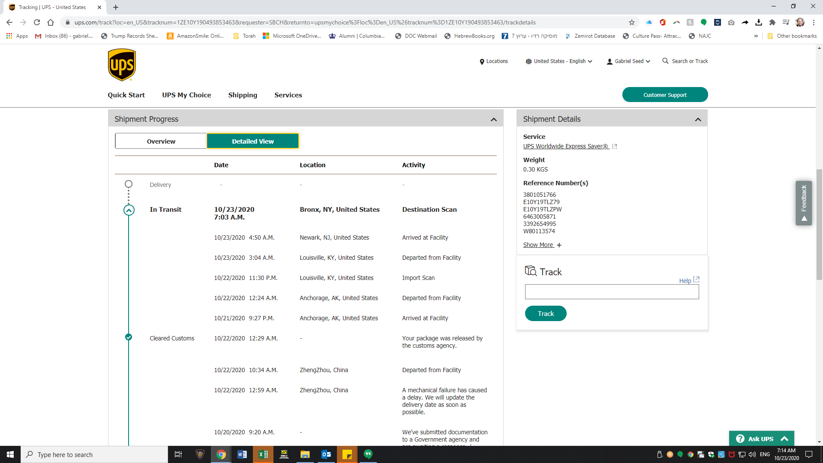Click the Zemirot Database bookmark
823x463 pixels.
pos(590,36)
